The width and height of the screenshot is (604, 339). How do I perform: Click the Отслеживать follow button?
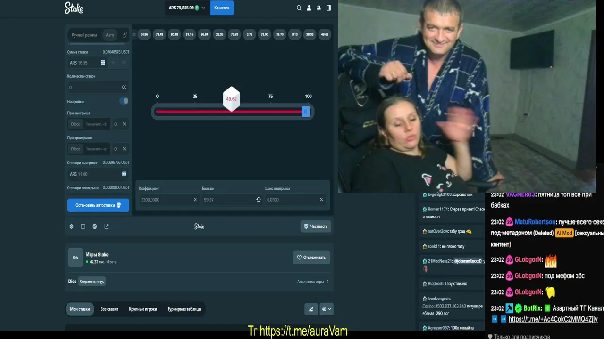(311, 258)
